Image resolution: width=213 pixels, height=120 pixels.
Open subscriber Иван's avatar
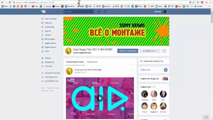click(x=154, y=94)
